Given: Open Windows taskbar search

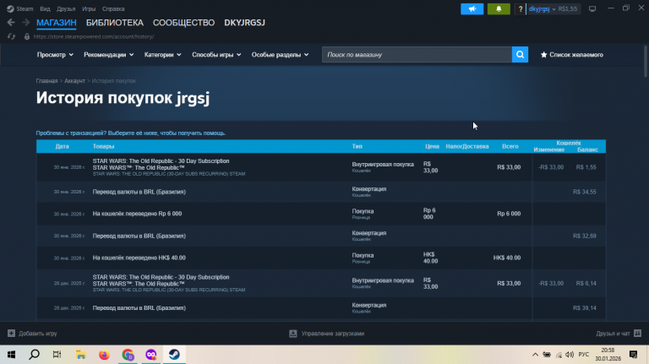Looking at the screenshot, I should click(35, 355).
